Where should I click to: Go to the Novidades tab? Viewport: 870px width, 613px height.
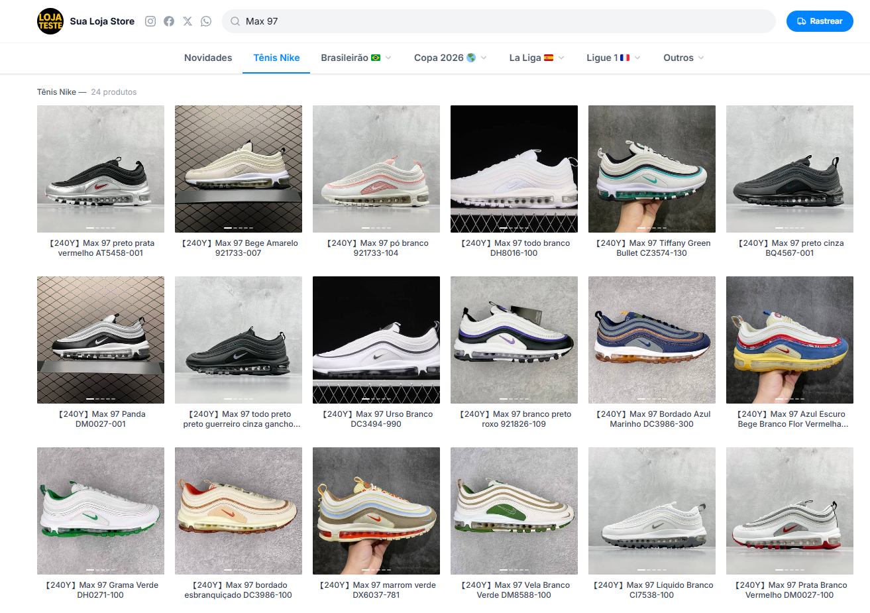(x=208, y=58)
